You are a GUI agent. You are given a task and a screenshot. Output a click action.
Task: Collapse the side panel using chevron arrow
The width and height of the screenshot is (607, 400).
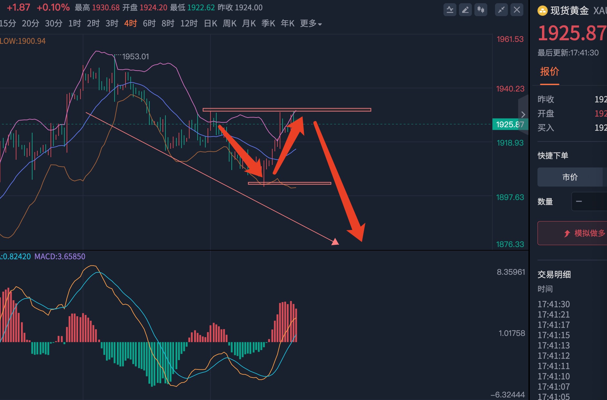pos(523,114)
